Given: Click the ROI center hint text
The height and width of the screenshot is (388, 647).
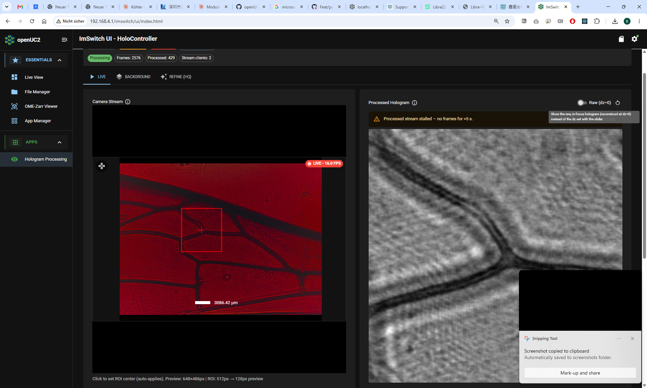Looking at the screenshot, I should (x=178, y=379).
